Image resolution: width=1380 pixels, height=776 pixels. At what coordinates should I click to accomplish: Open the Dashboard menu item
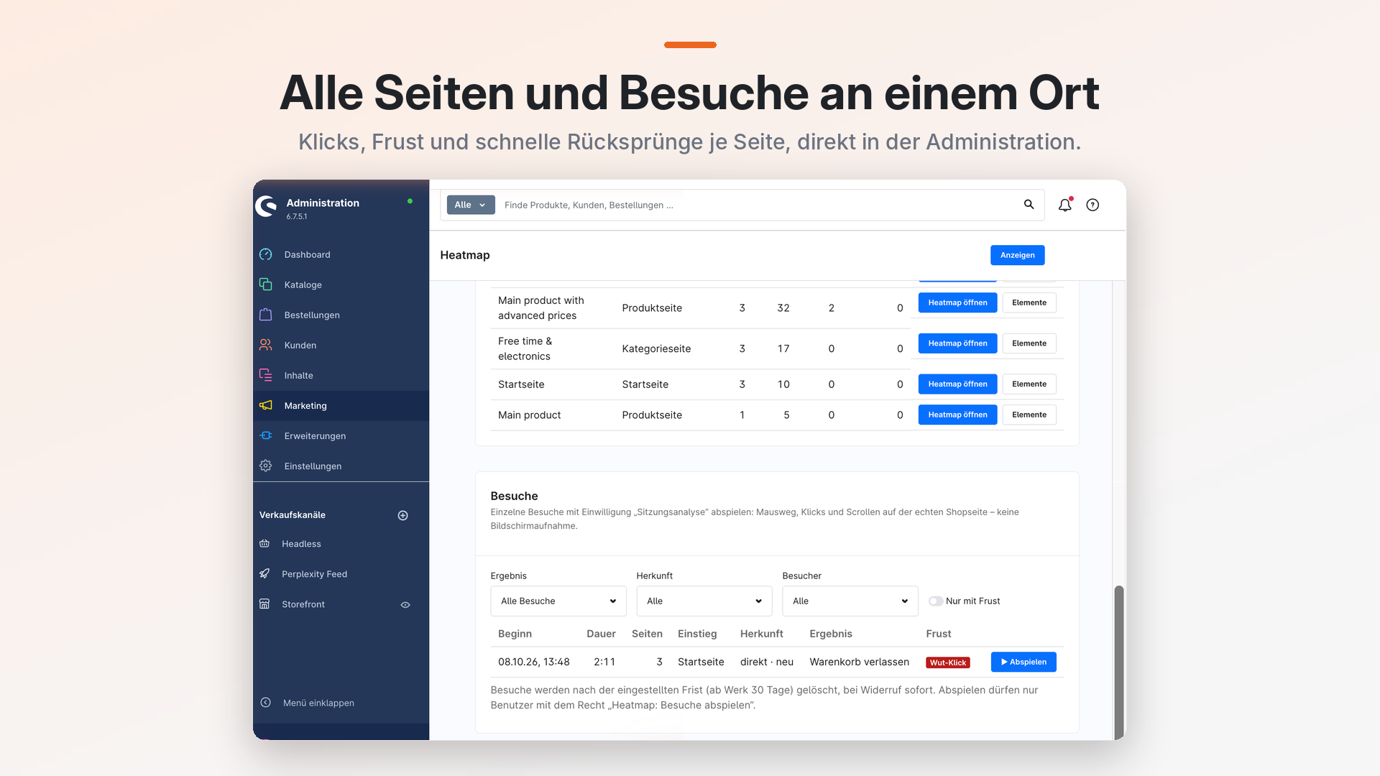(x=341, y=254)
